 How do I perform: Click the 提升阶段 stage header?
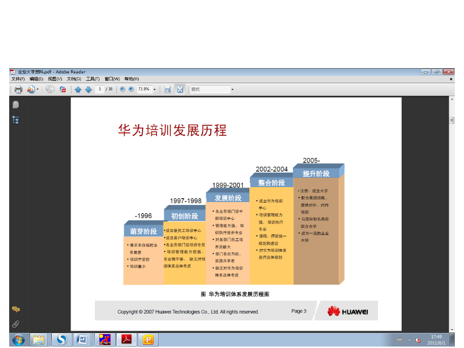tap(316, 174)
